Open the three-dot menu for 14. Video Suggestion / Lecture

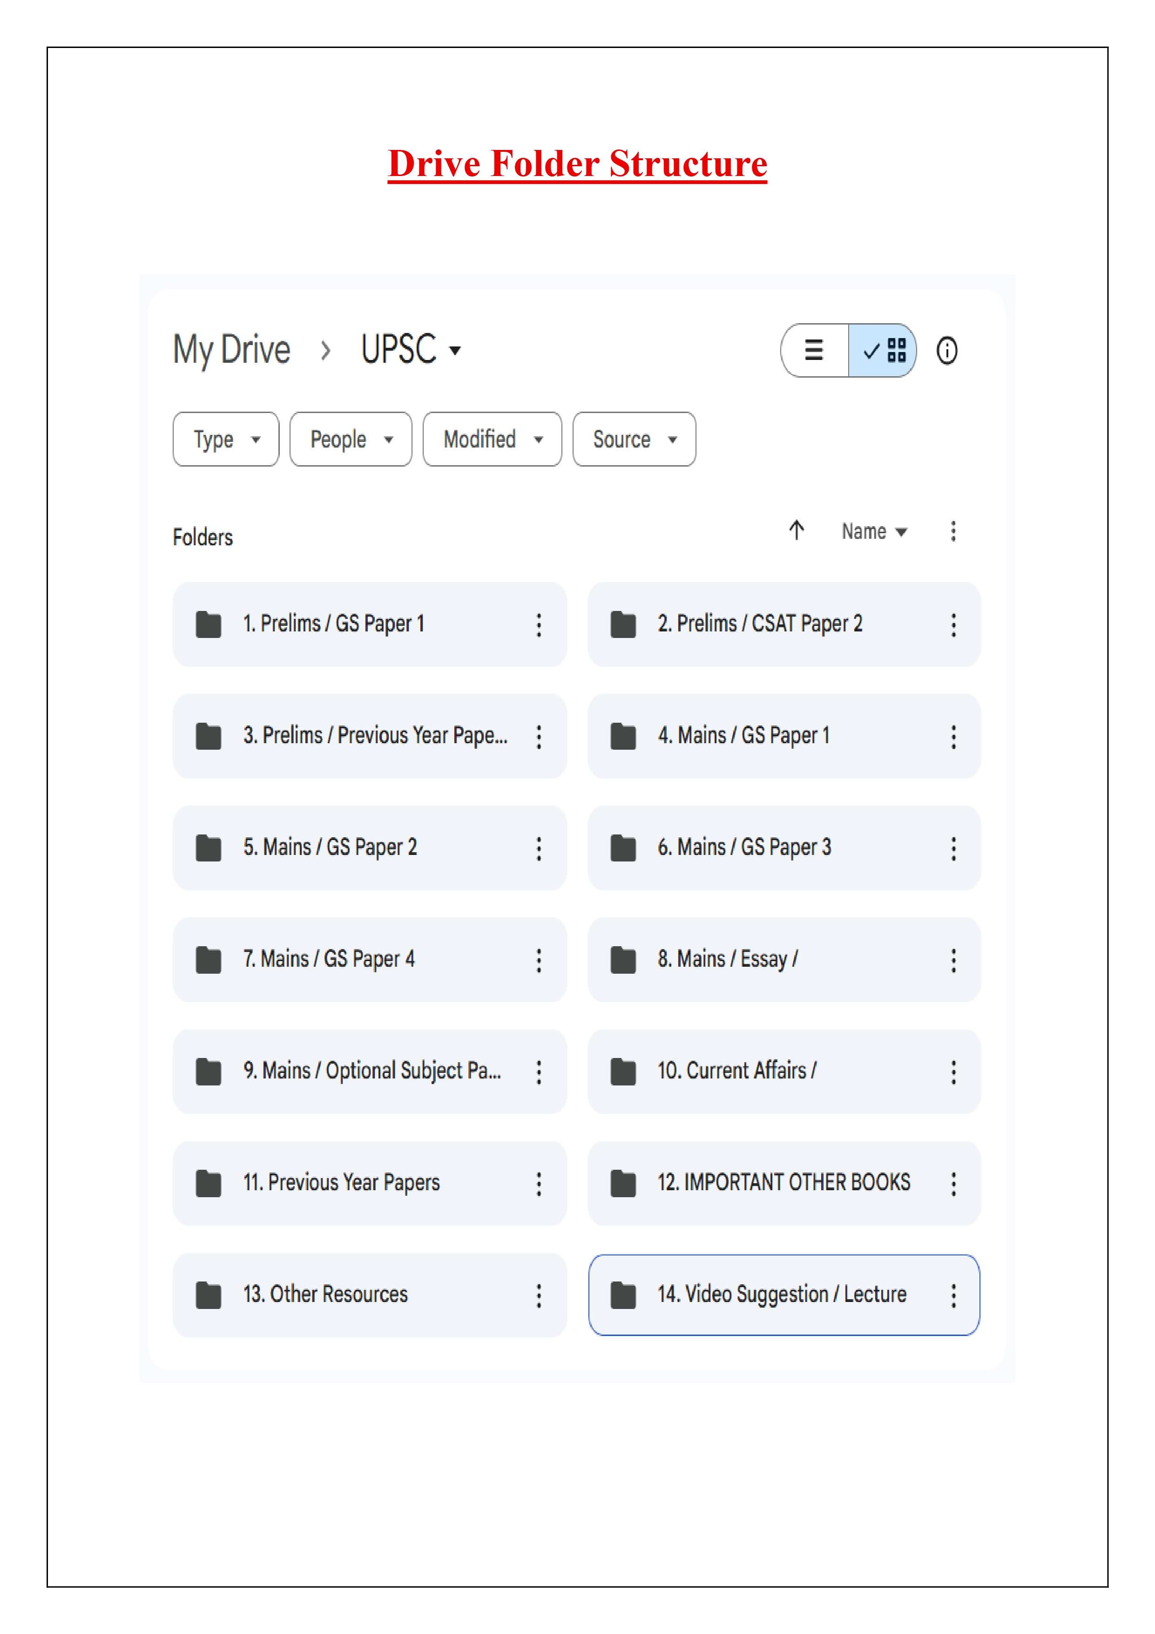pos(953,1295)
